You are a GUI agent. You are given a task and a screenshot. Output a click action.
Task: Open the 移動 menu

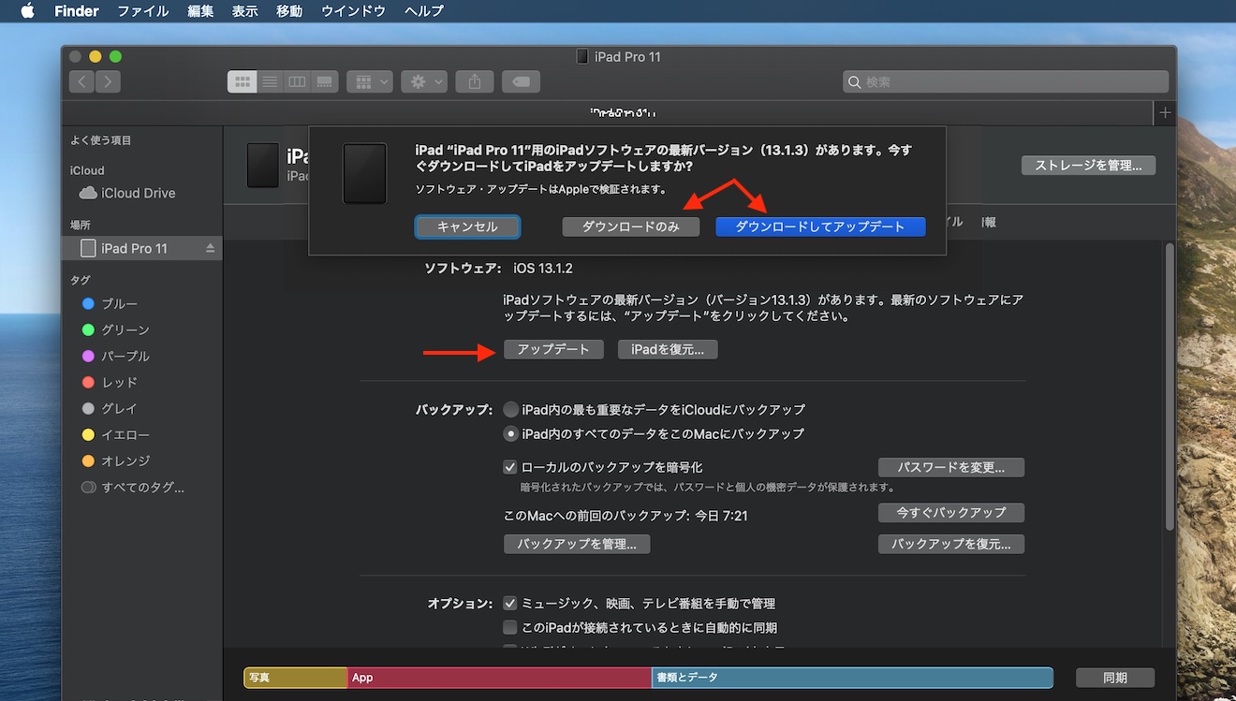(x=289, y=11)
